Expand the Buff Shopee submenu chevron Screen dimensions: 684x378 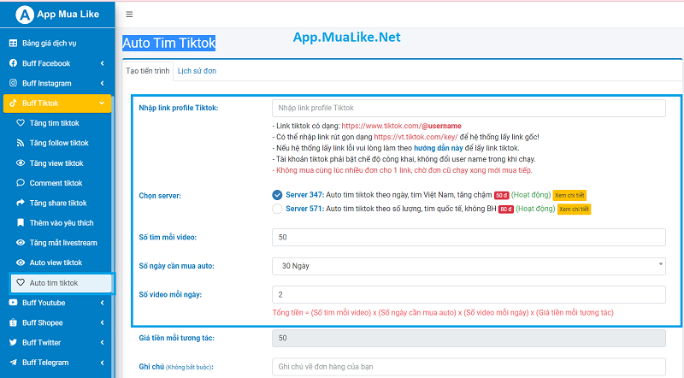(x=103, y=322)
